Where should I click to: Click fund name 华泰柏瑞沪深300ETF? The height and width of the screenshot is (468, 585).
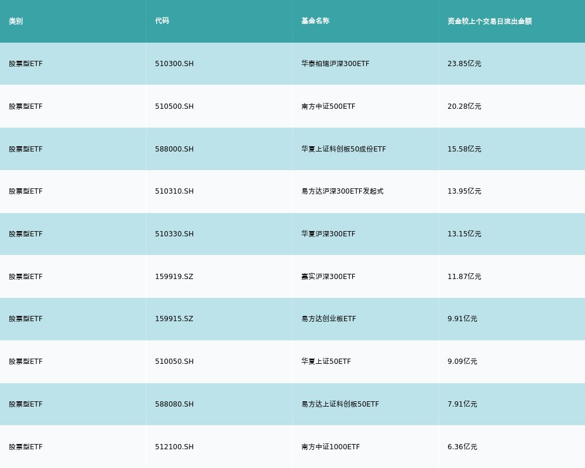335,64
